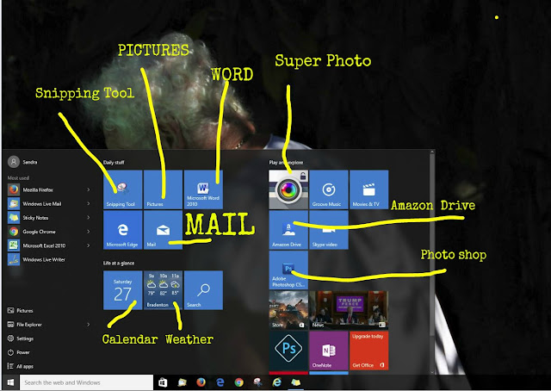Click the Windows Start button
Image resolution: width=551 pixels, height=391 pixels.
(10, 382)
